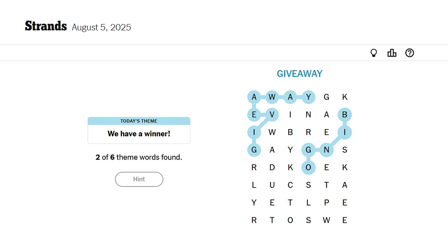View stats via the bar chart icon

pyautogui.click(x=392, y=52)
